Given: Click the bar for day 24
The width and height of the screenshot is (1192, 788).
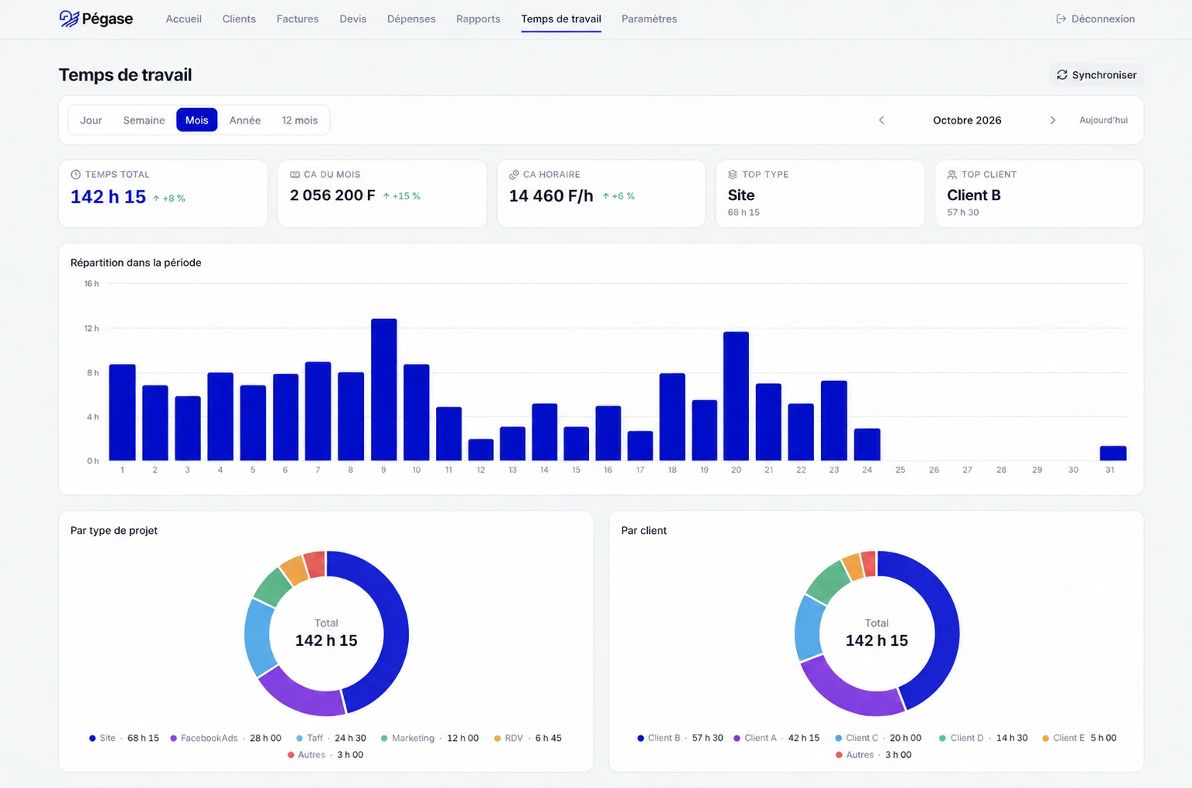Looking at the screenshot, I should coord(867,444).
